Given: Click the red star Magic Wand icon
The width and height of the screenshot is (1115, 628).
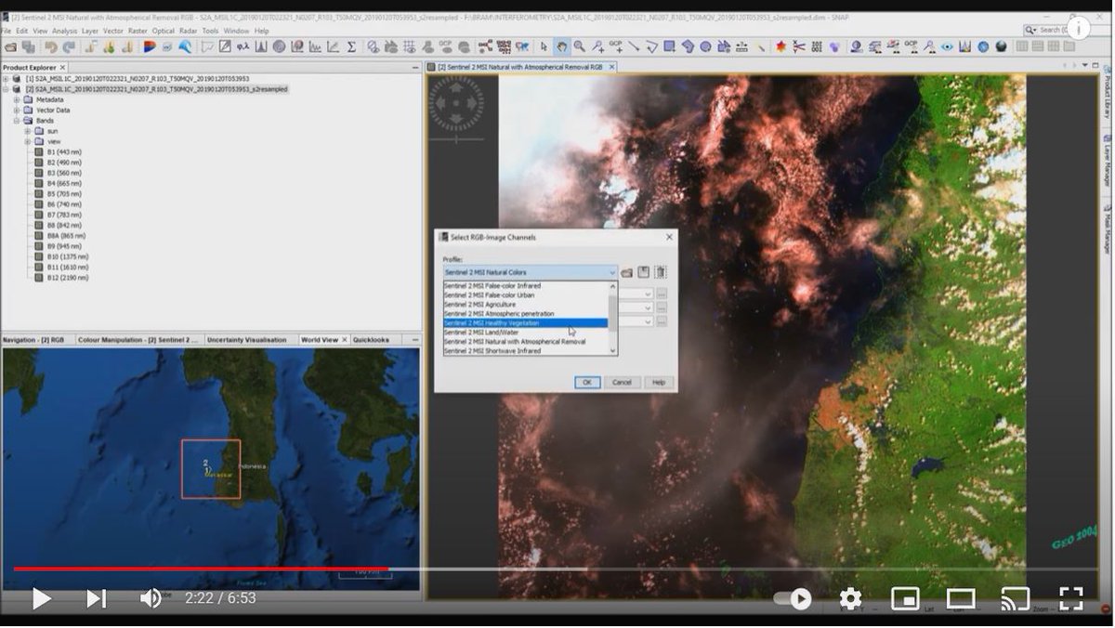Looking at the screenshot, I should click(x=780, y=46).
